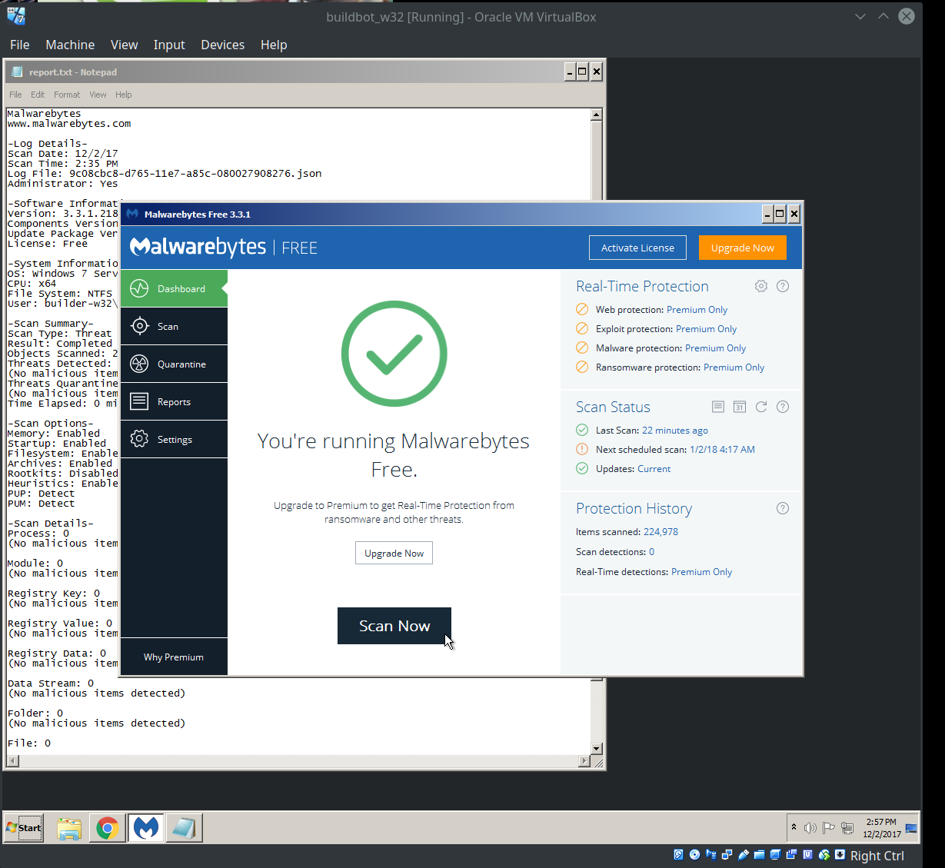Open Real-Time Protection settings gear
The height and width of the screenshot is (868, 945).
(x=760, y=285)
